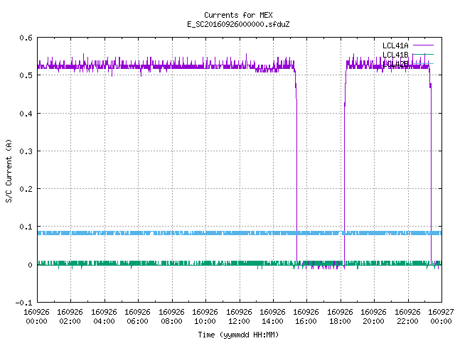455x341 pixels.
Task: Click the y-axis tick value 0.5
Action: click(x=26, y=75)
